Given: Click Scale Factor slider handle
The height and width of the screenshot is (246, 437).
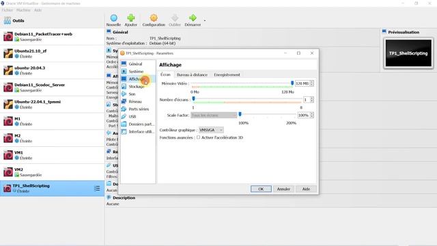Looking at the screenshot, I should click(x=240, y=114).
